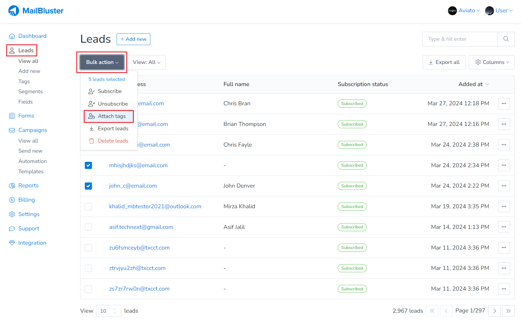Click the Integration diamond icon
The width and height of the screenshot is (521, 321).
point(12,243)
